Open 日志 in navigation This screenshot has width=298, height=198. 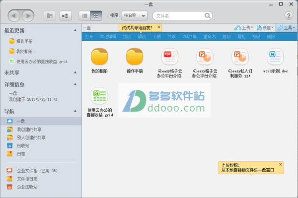(16, 154)
